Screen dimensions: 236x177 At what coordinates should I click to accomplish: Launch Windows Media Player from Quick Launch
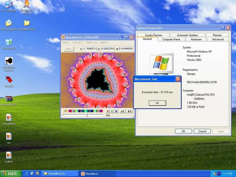pyautogui.click(x=37, y=173)
